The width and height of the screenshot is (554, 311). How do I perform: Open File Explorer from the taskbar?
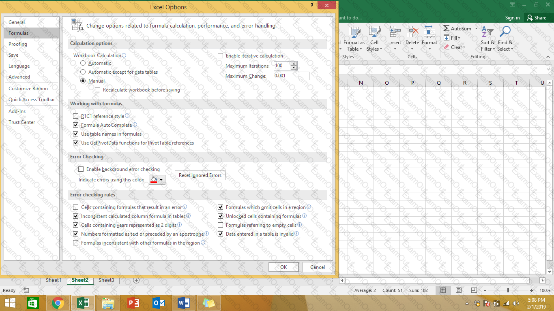point(108,303)
